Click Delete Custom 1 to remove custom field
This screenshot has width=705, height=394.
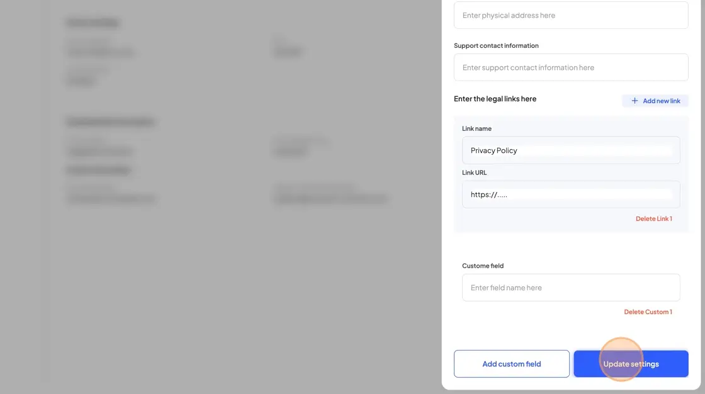coord(648,312)
